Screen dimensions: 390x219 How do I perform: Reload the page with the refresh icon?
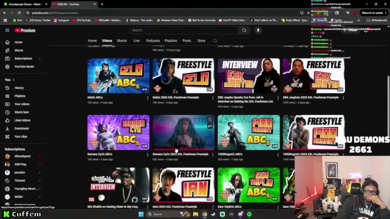click(19, 13)
